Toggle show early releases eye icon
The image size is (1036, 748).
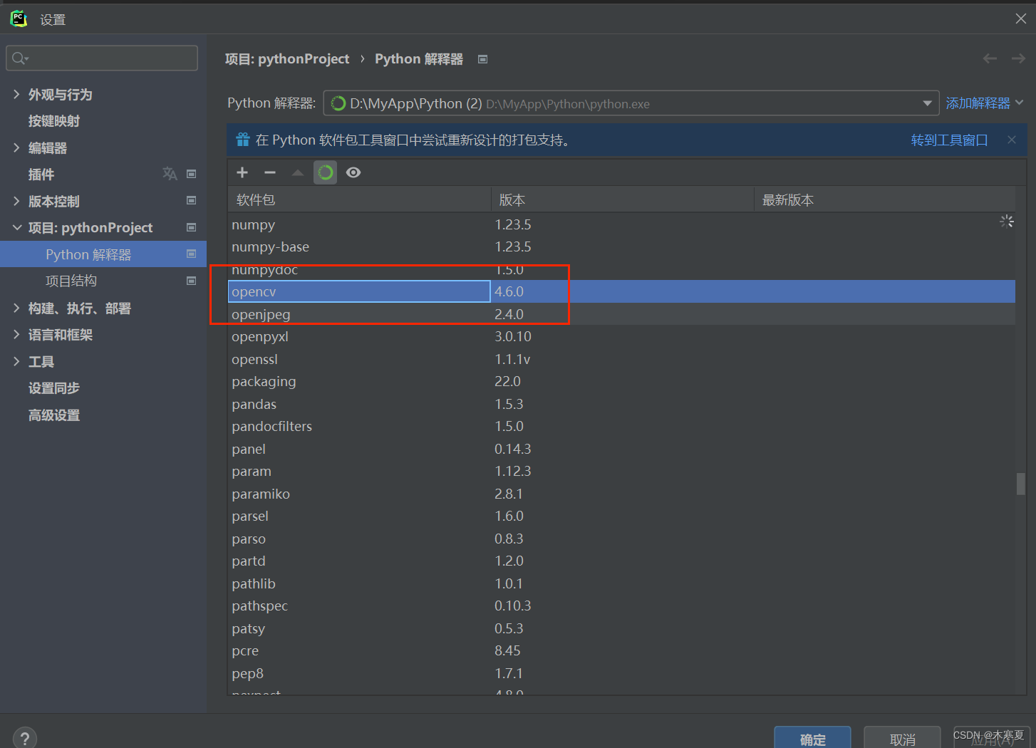click(353, 172)
